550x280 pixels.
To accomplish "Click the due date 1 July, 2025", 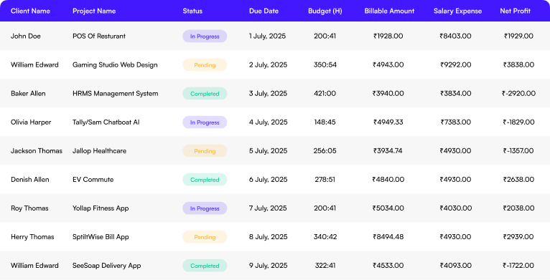I will tap(268, 36).
